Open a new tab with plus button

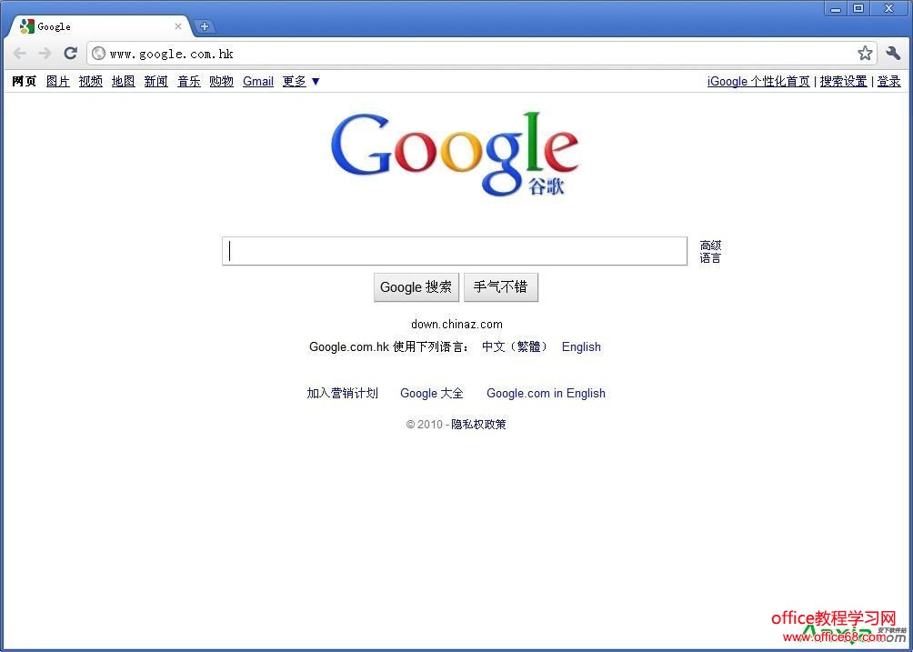coord(205,26)
